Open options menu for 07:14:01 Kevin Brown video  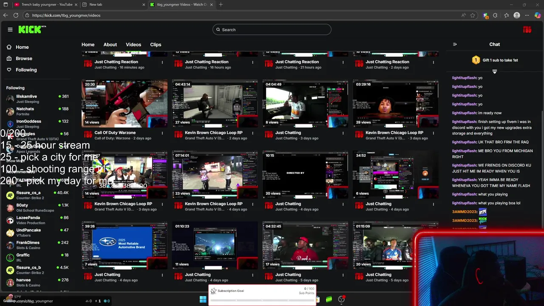coord(252,204)
